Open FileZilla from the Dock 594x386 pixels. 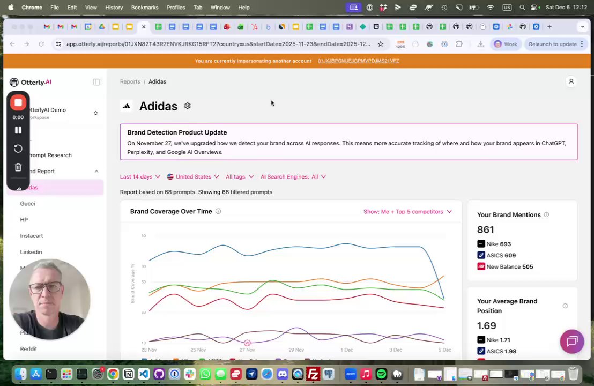point(313,374)
